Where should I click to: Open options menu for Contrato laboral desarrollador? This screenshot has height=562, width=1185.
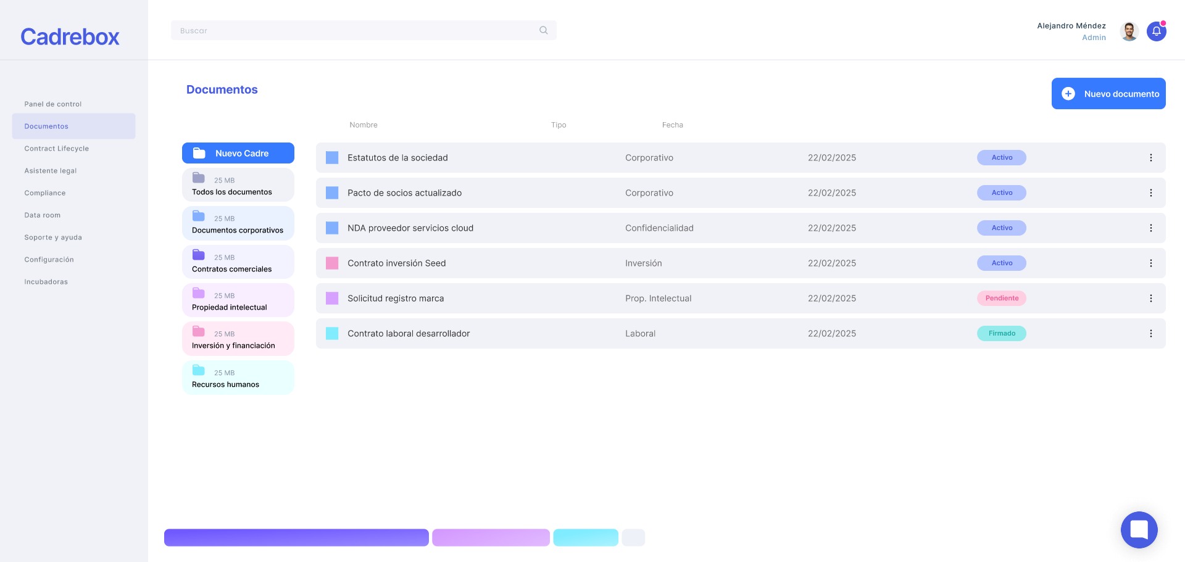(x=1150, y=334)
